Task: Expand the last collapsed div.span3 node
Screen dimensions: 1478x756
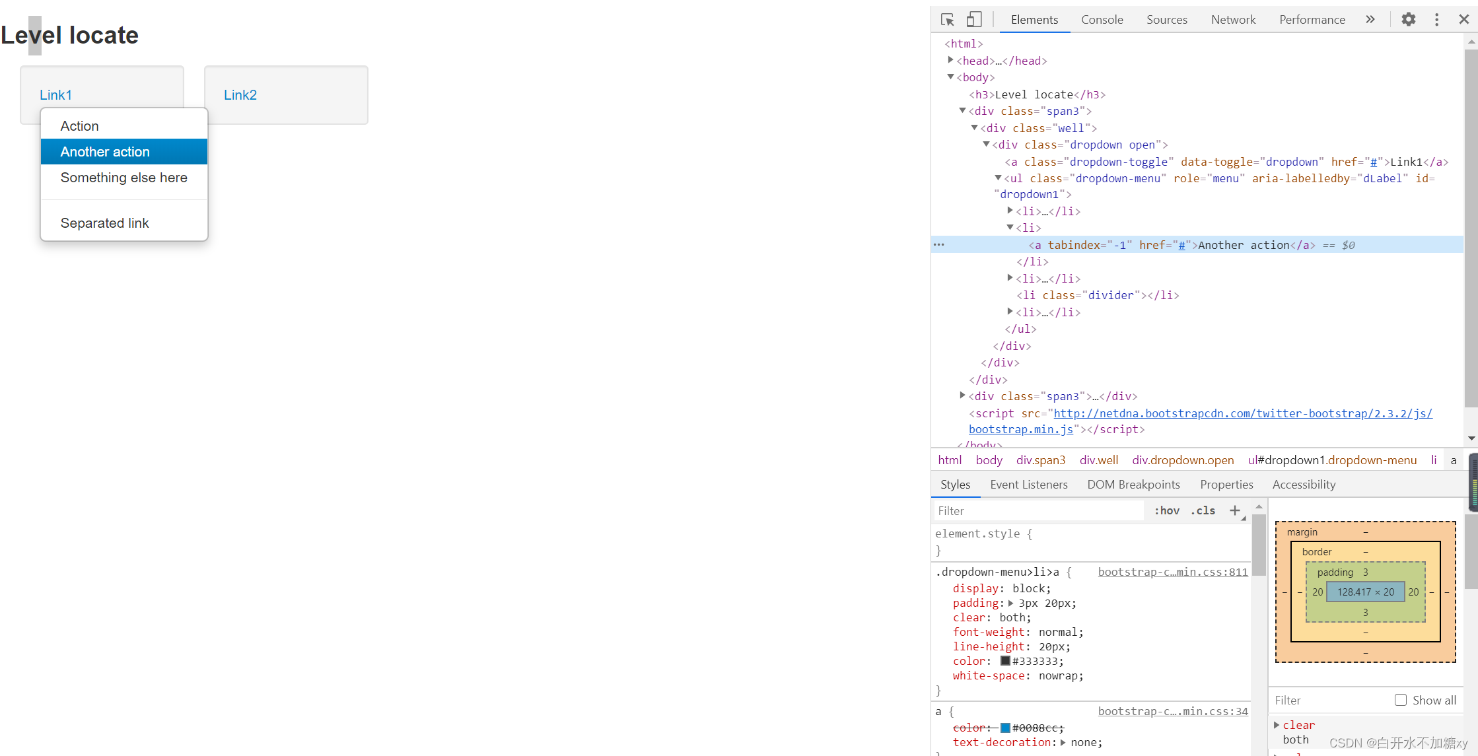Action: [962, 395]
